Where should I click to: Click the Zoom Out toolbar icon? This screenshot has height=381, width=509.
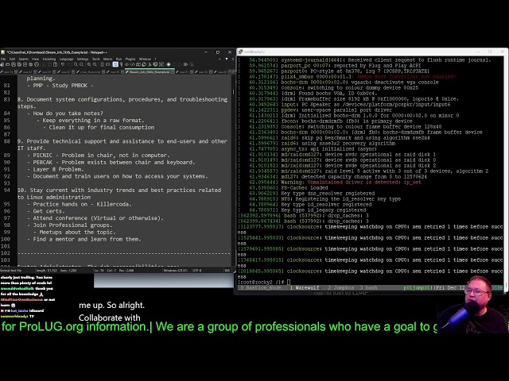[x=95, y=64]
